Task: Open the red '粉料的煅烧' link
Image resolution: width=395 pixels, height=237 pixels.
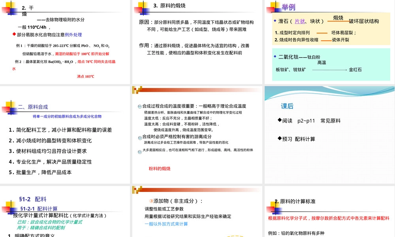Action: click(x=160, y=169)
